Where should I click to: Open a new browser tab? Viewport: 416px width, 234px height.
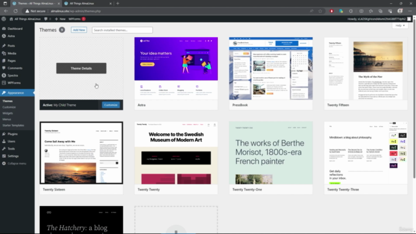[118, 3]
